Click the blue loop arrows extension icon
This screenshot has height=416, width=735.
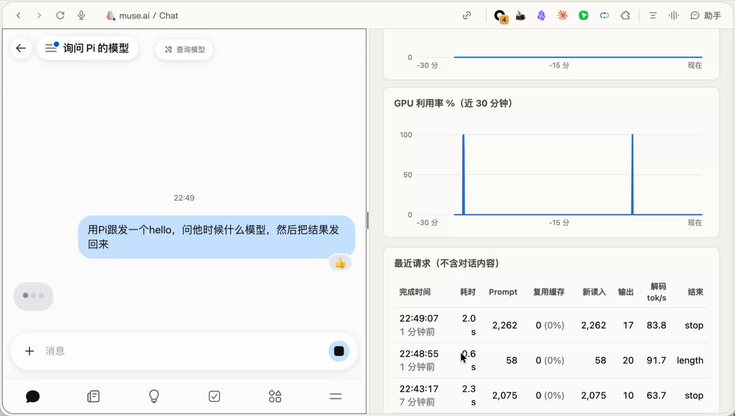[605, 15]
